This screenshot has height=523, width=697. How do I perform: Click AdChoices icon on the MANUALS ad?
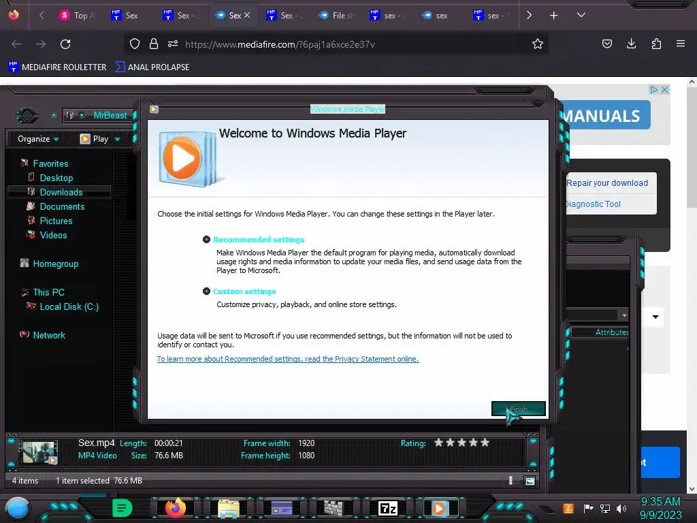[653, 89]
